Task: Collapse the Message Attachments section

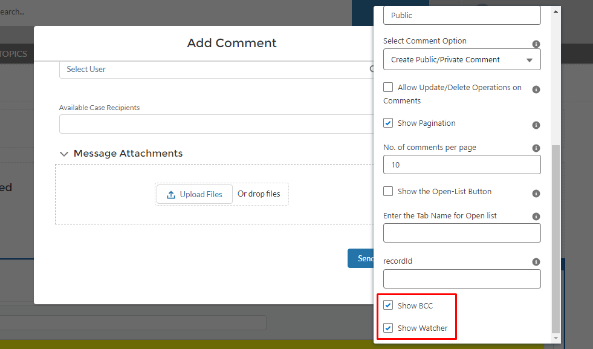Action: pyautogui.click(x=64, y=154)
